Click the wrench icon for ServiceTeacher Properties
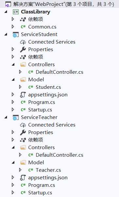Viewport: 119px width, 197px height. point(23,132)
